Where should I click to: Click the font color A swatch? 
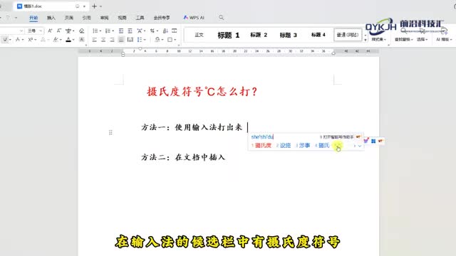click(68, 40)
